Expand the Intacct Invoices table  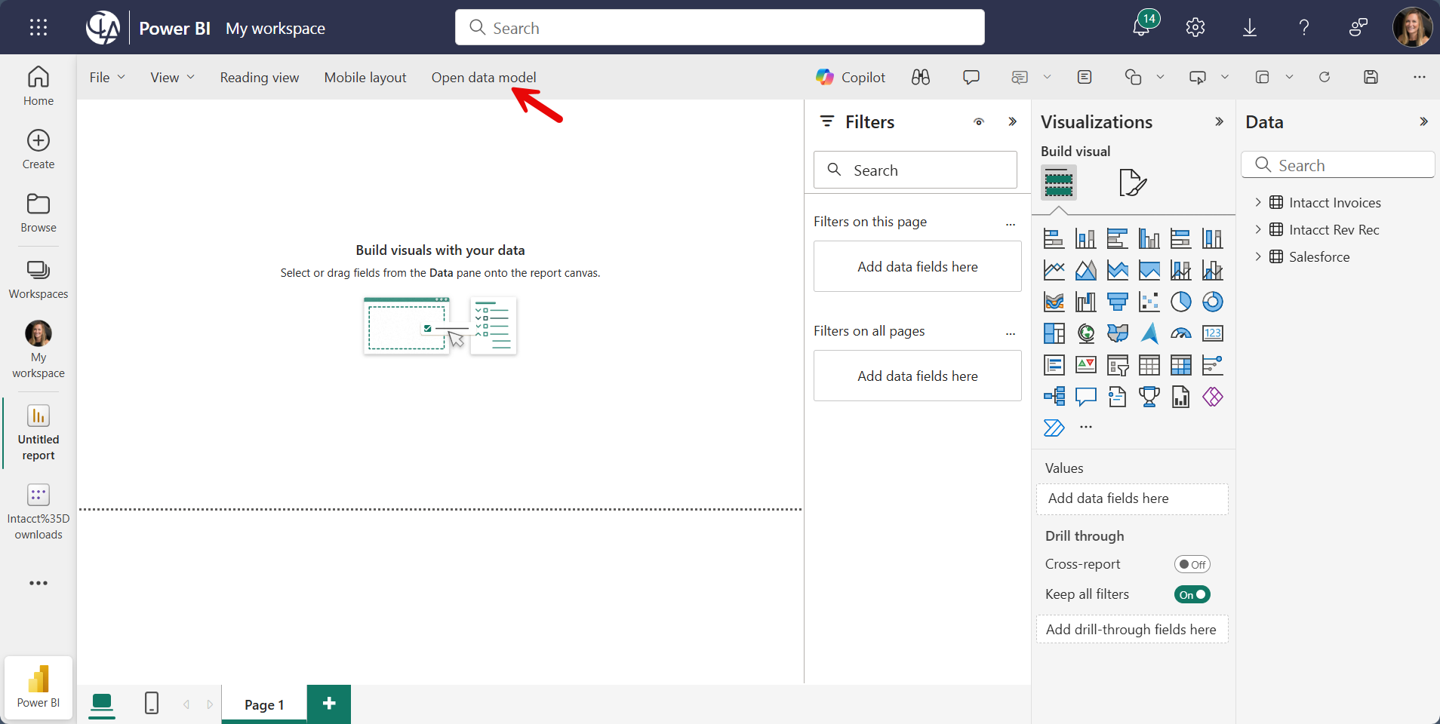coord(1258,202)
